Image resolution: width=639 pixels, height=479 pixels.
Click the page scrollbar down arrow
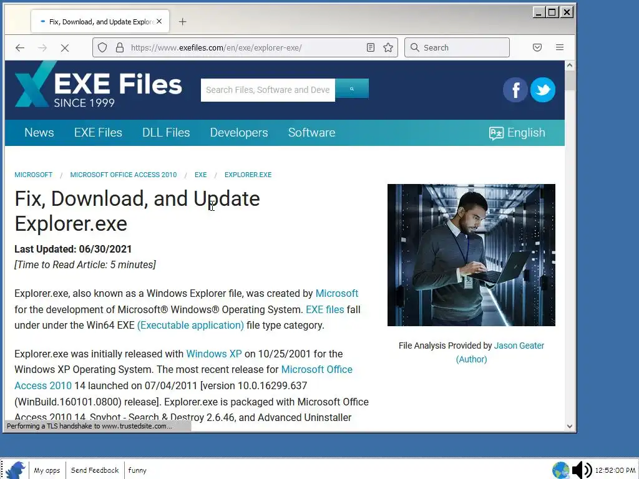coord(570,426)
